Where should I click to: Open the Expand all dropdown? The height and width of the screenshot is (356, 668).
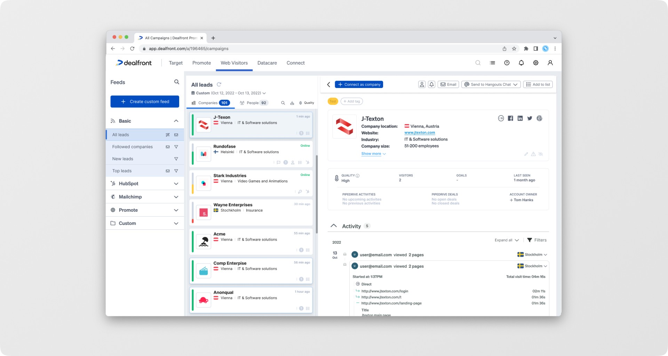(x=507, y=240)
